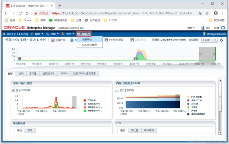
Task: Click the 其他主机 CPU legend swatch
Action: coord(85,104)
